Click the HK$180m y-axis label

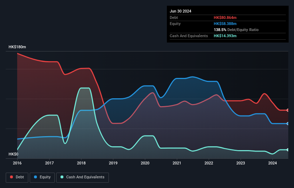point(17,47)
